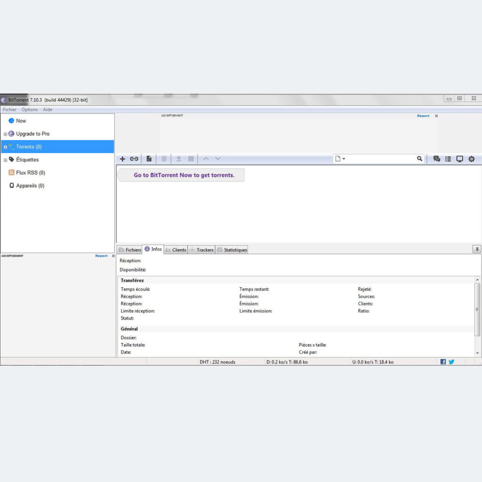Open the Fichier menu
The height and width of the screenshot is (482, 482).
pyautogui.click(x=9, y=109)
